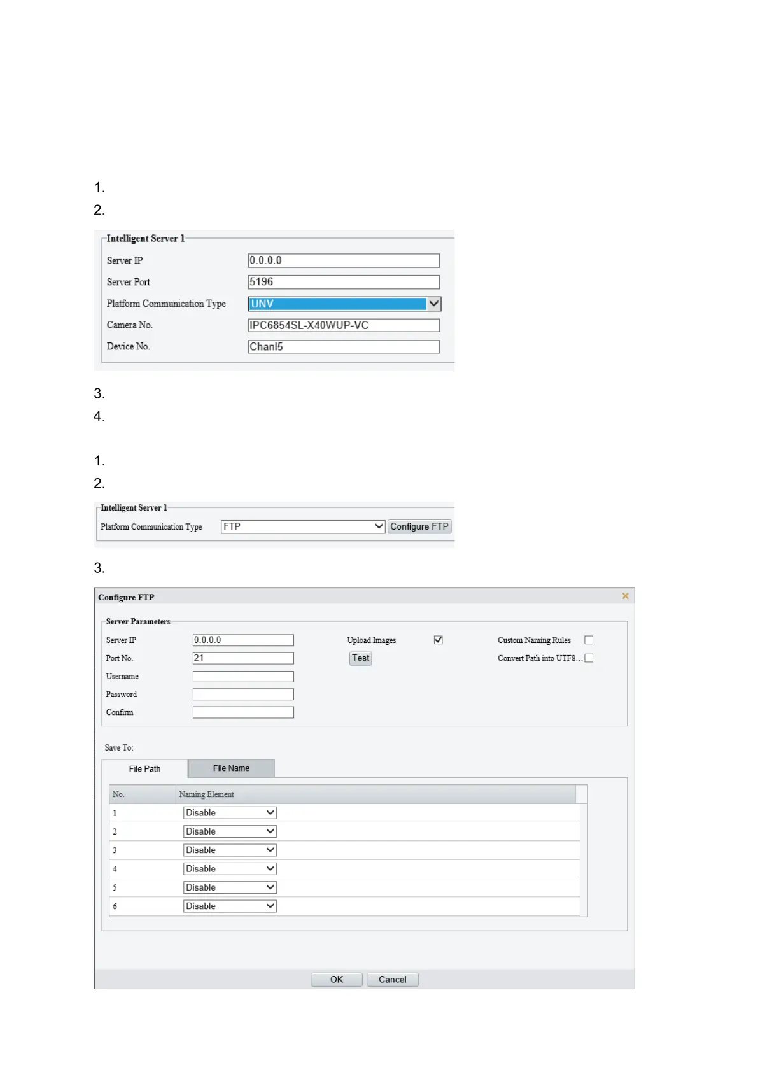Check the Custom Naming Rules box

tap(589, 640)
